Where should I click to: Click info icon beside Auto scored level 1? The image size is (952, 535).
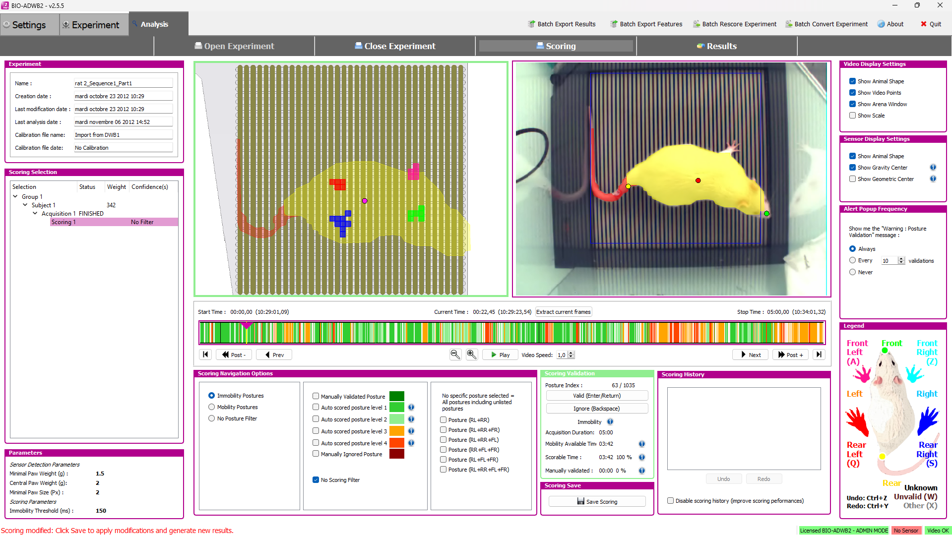(411, 408)
